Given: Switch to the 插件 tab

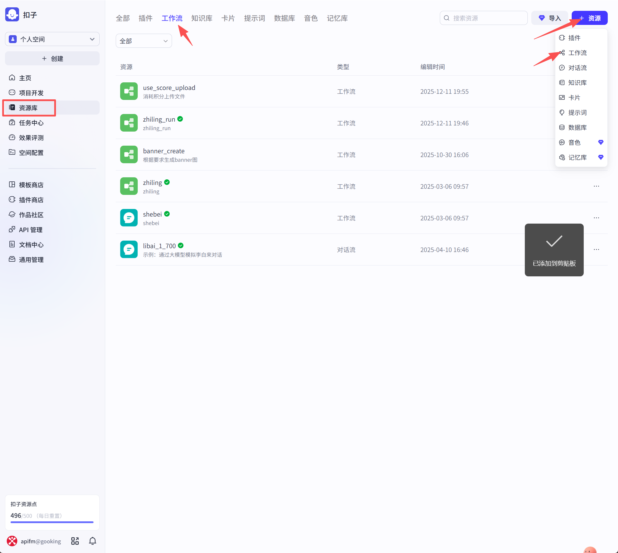Looking at the screenshot, I should coord(145,18).
